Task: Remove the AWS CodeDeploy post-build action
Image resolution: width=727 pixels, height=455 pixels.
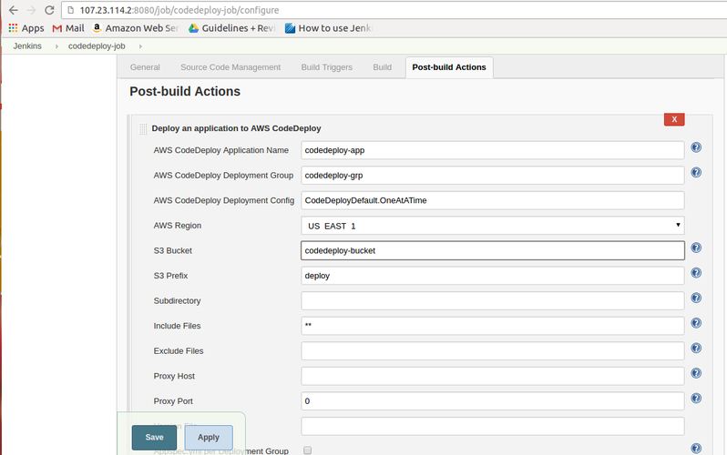Action: 674,119
